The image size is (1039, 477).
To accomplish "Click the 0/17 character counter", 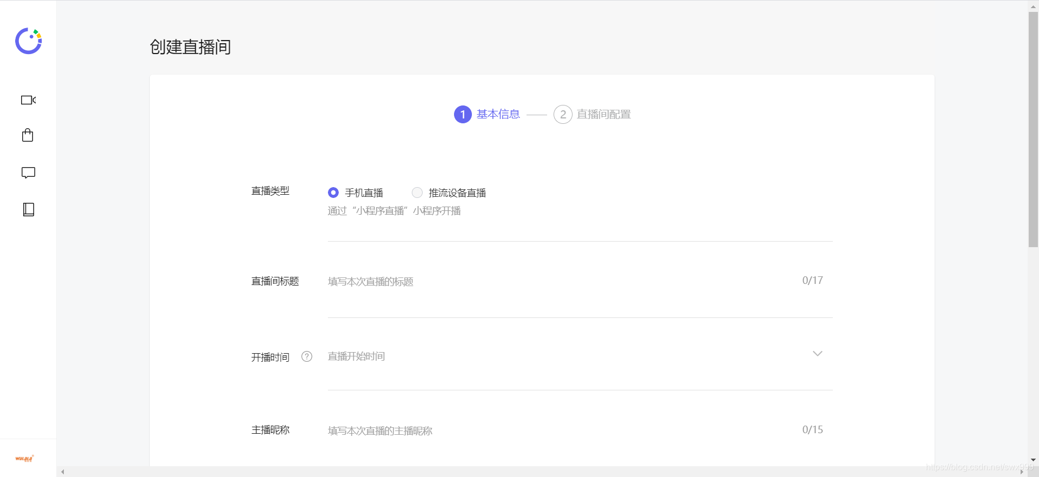I will point(812,280).
